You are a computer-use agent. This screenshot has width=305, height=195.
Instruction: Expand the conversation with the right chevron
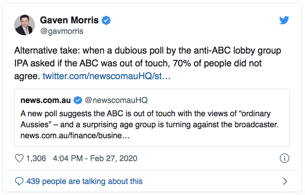point(285,181)
